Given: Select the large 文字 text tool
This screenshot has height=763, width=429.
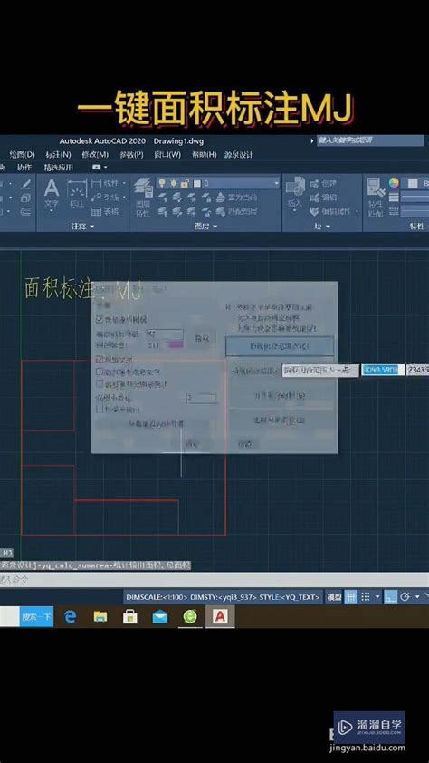Looking at the screenshot, I should click(52, 195).
